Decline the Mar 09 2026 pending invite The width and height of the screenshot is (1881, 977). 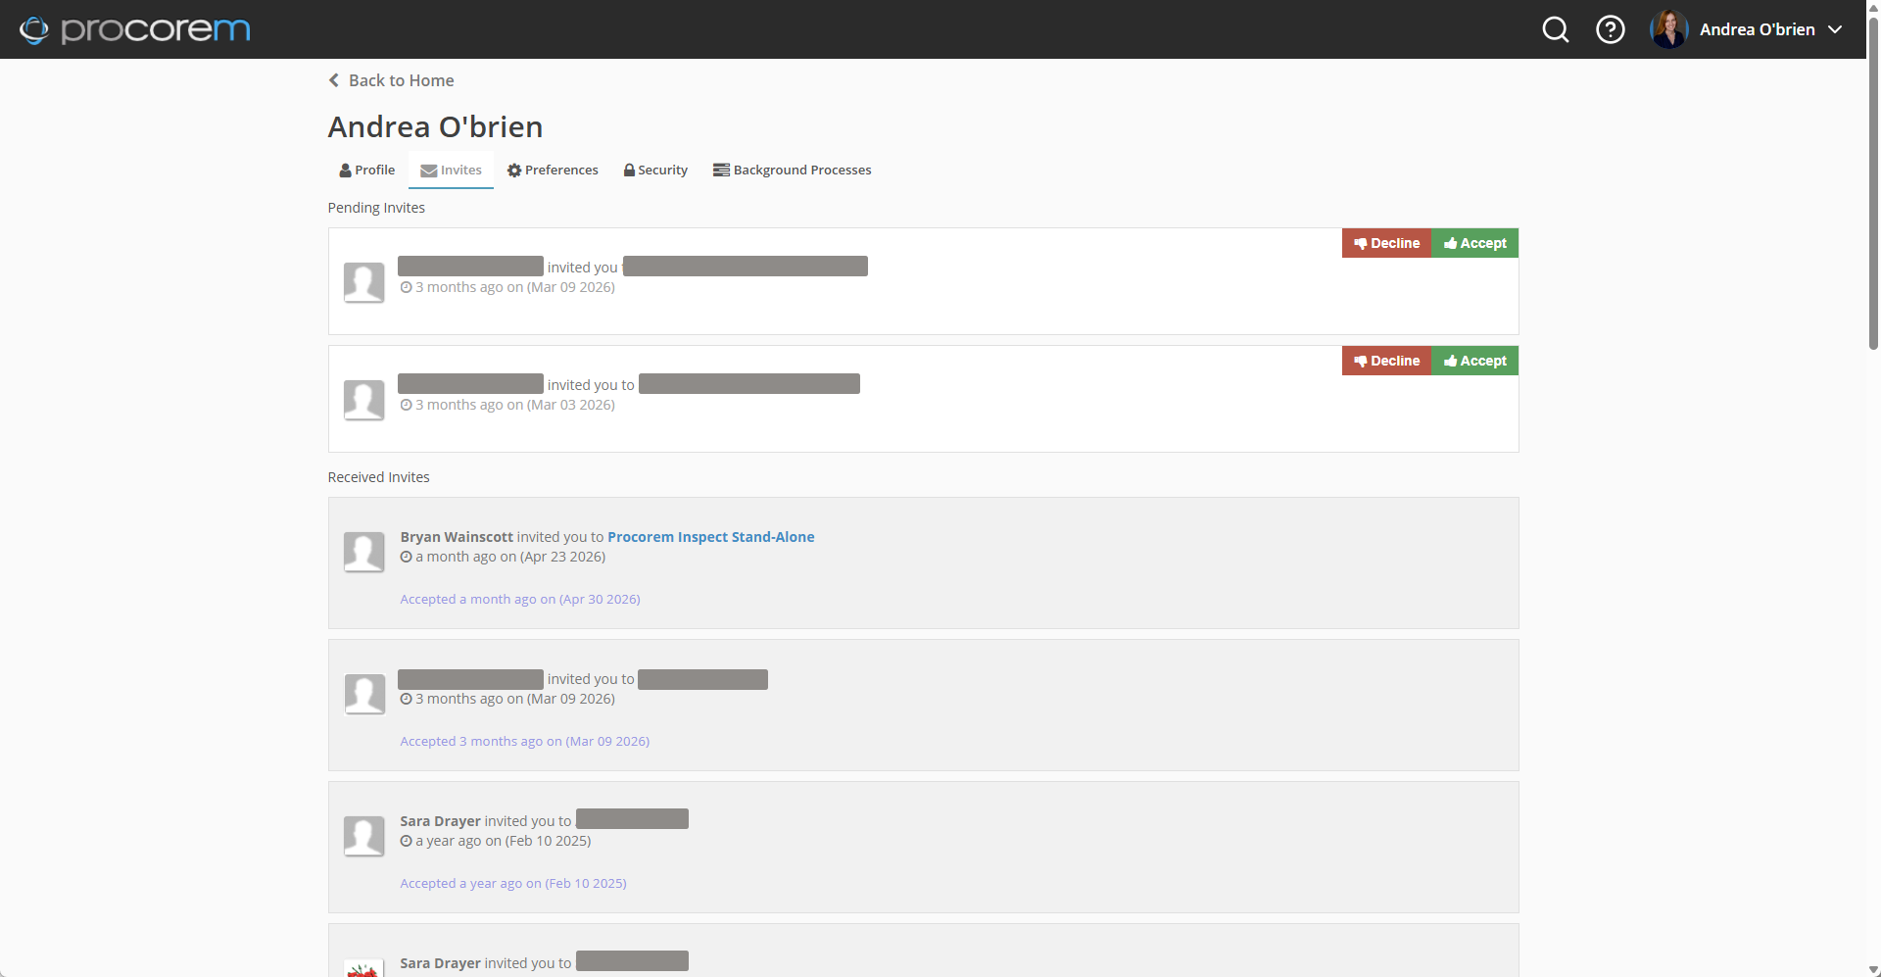1386,243
